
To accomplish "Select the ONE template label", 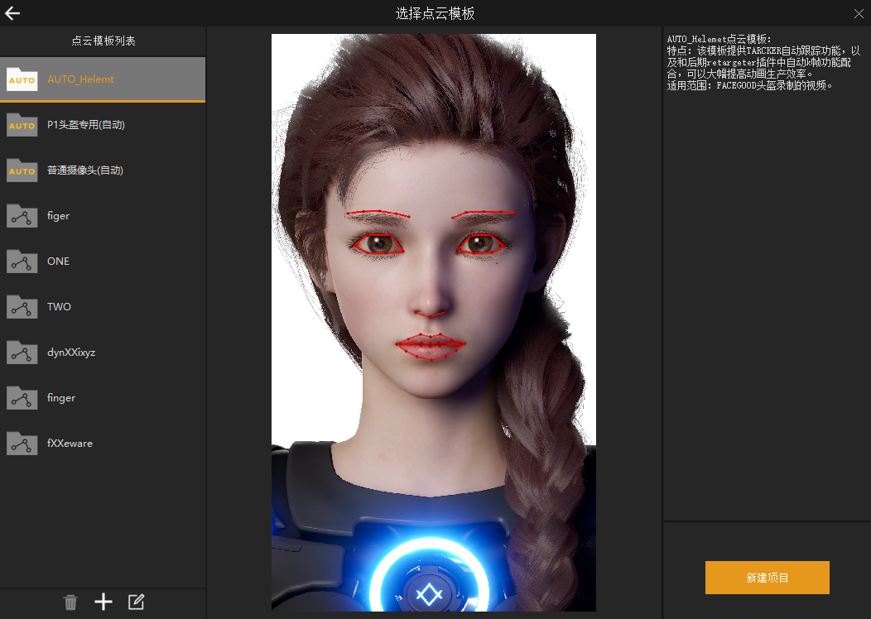I will (x=58, y=262).
